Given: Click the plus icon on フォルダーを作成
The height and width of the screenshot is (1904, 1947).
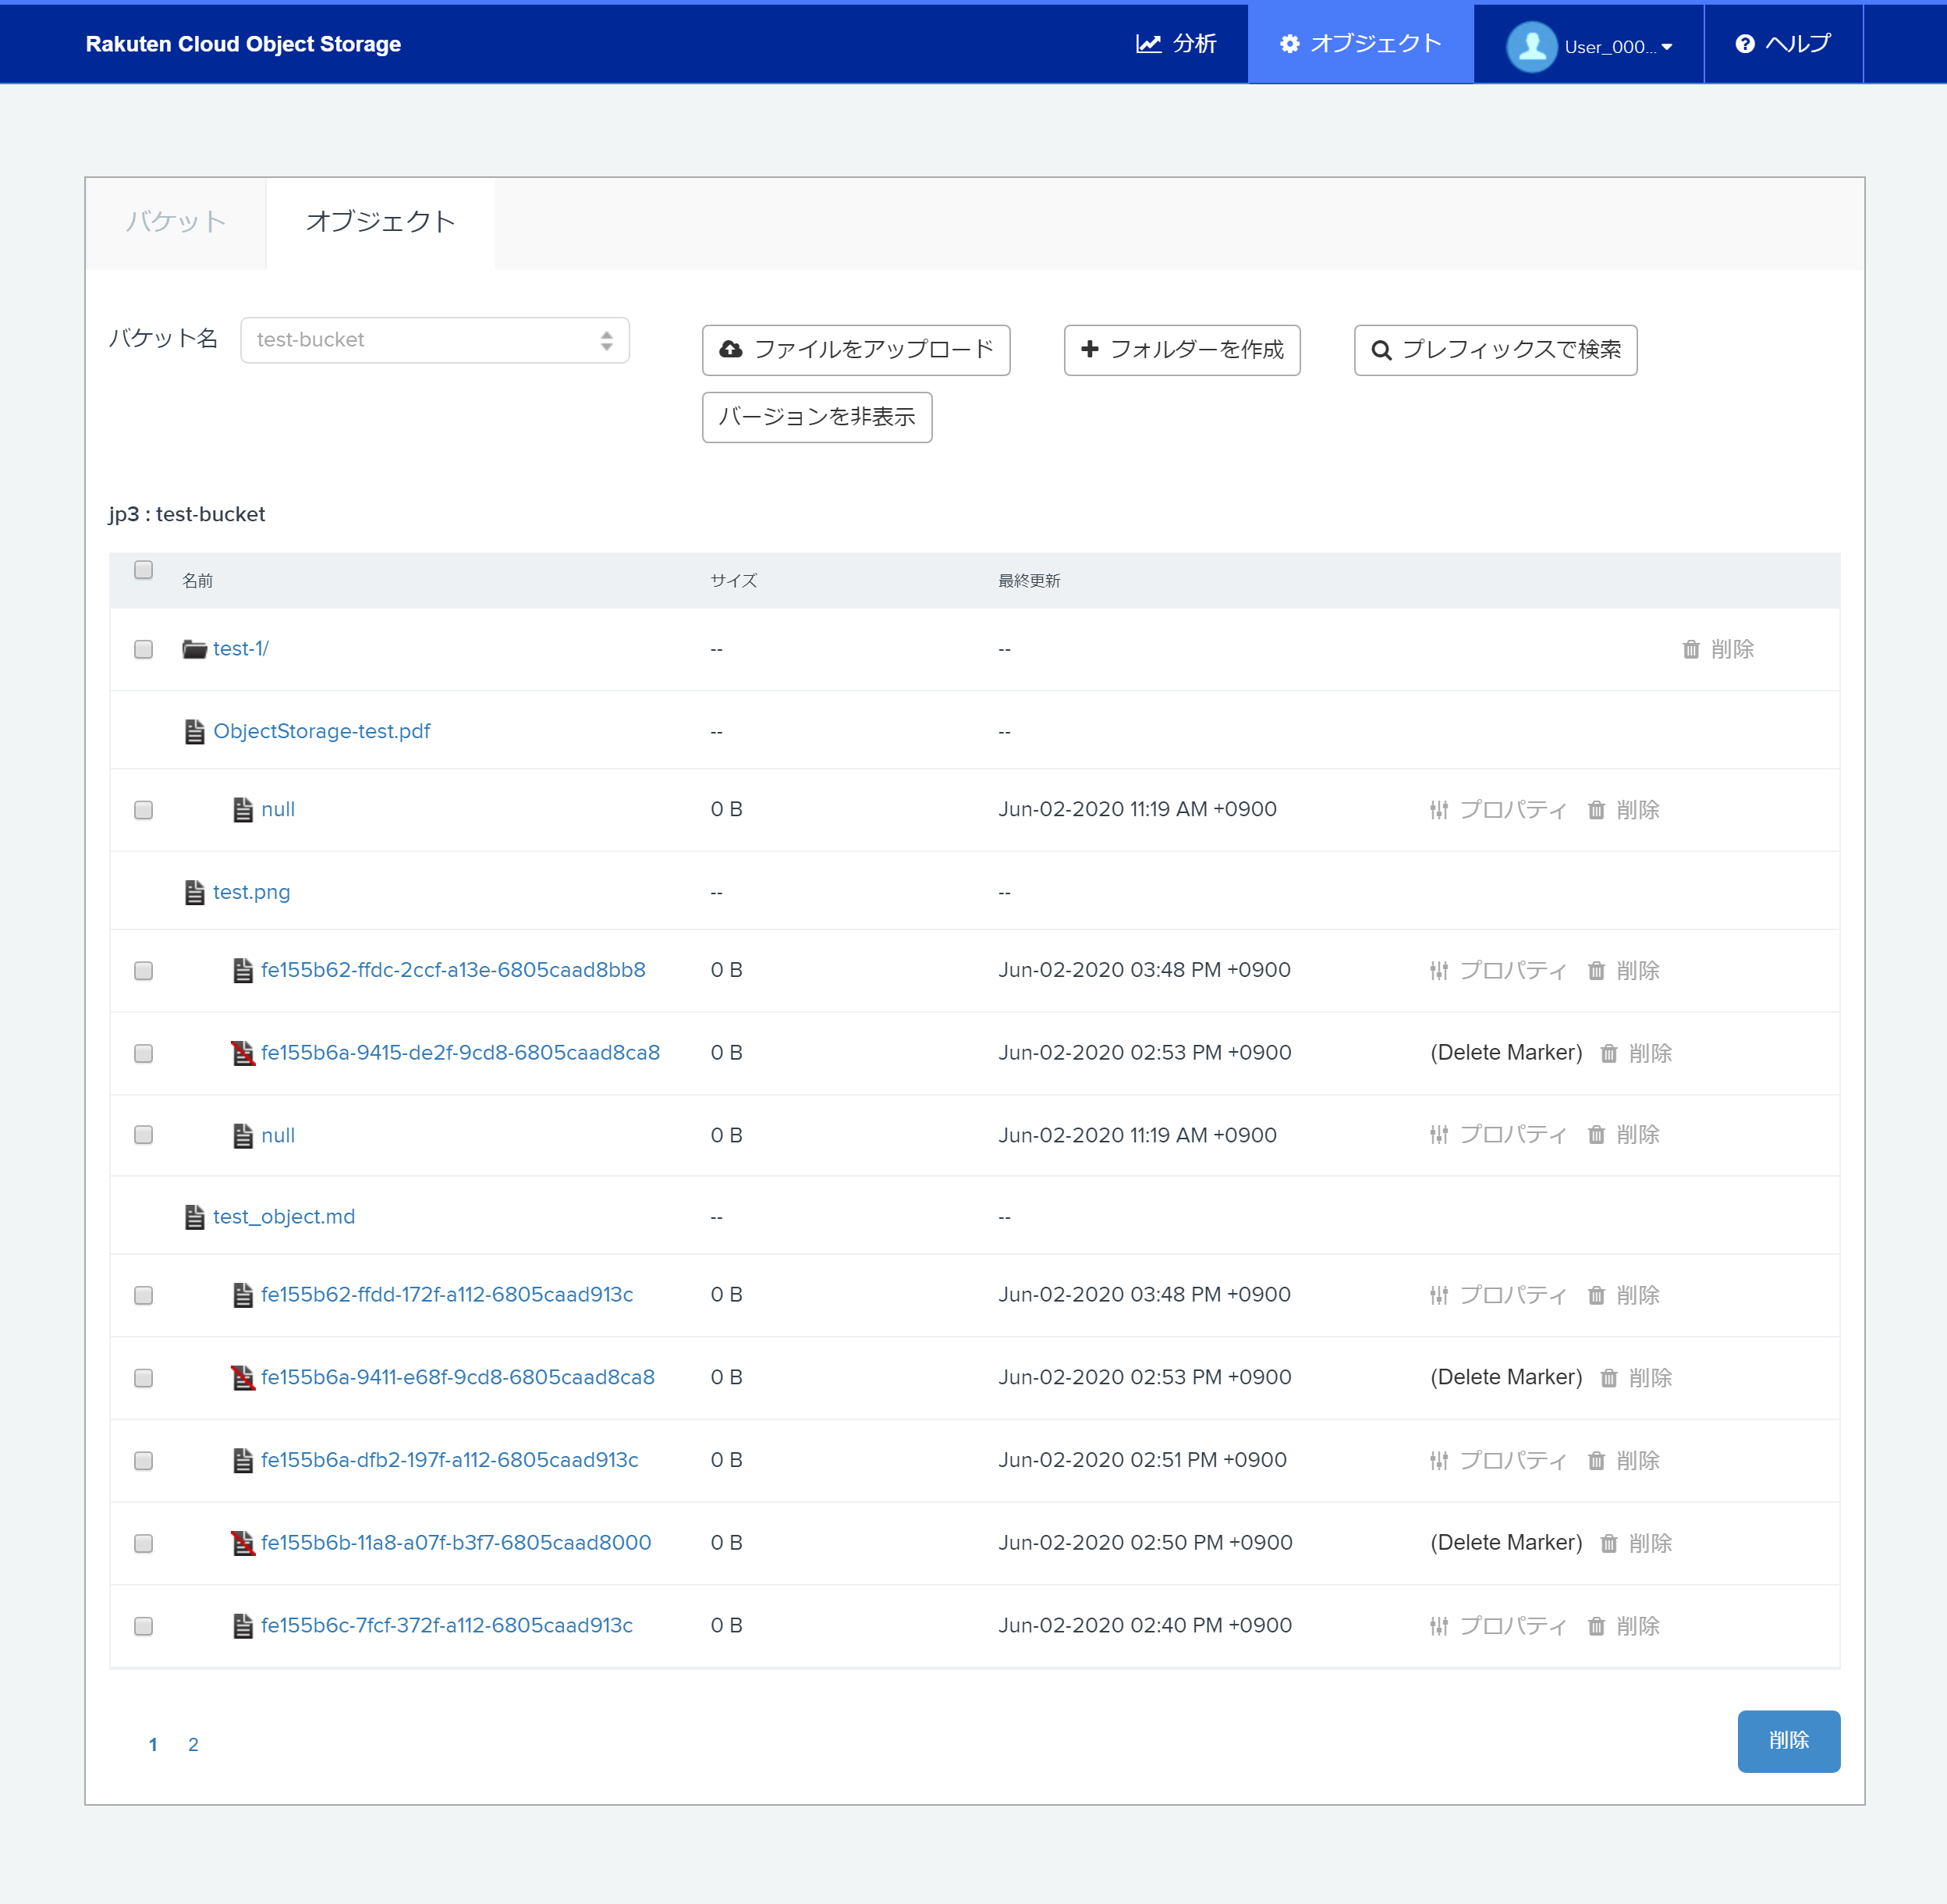Looking at the screenshot, I should (x=1090, y=349).
